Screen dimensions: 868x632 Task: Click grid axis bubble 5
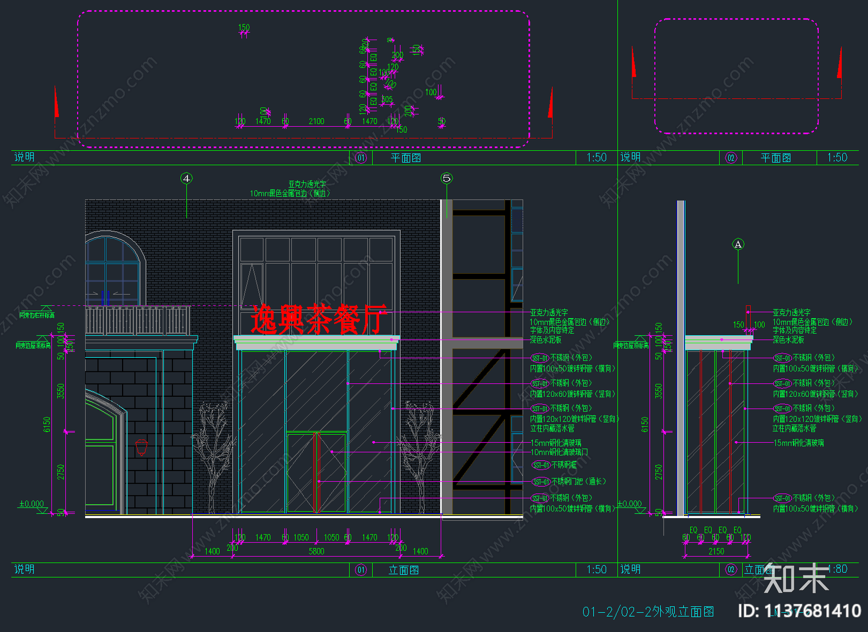[x=446, y=178]
